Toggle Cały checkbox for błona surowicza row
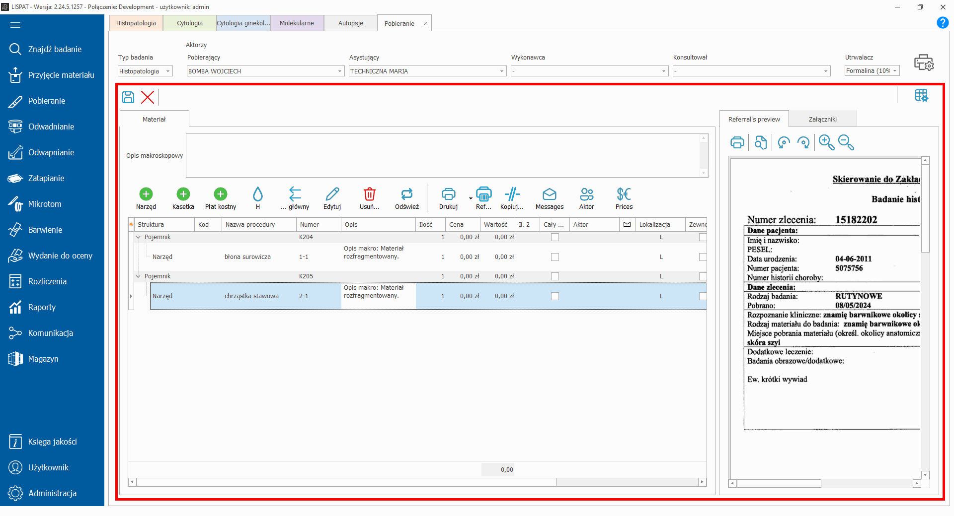The image size is (954, 516). [555, 257]
